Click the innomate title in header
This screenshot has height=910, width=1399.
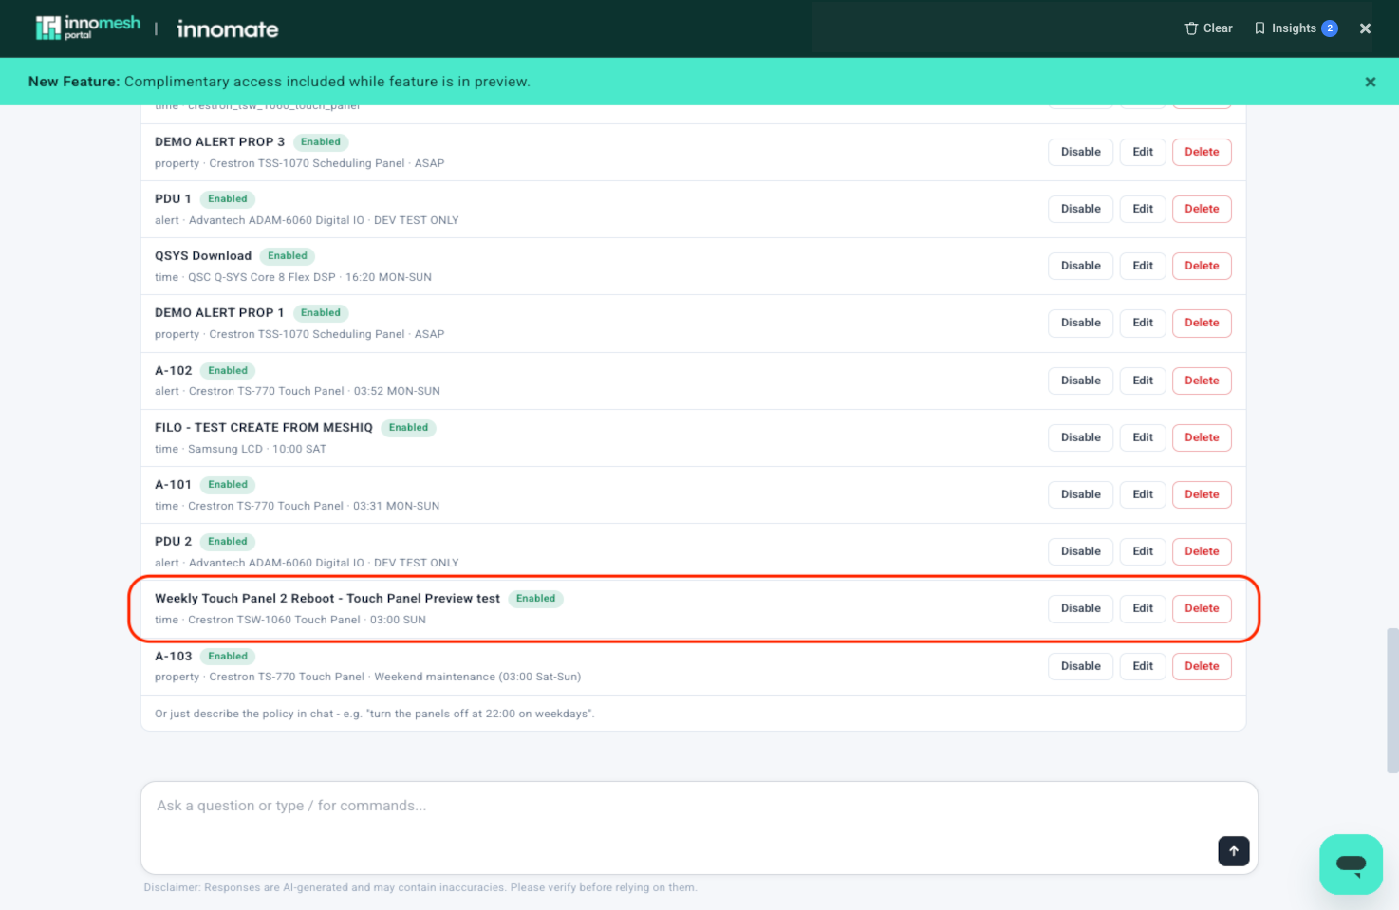point(228,29)
